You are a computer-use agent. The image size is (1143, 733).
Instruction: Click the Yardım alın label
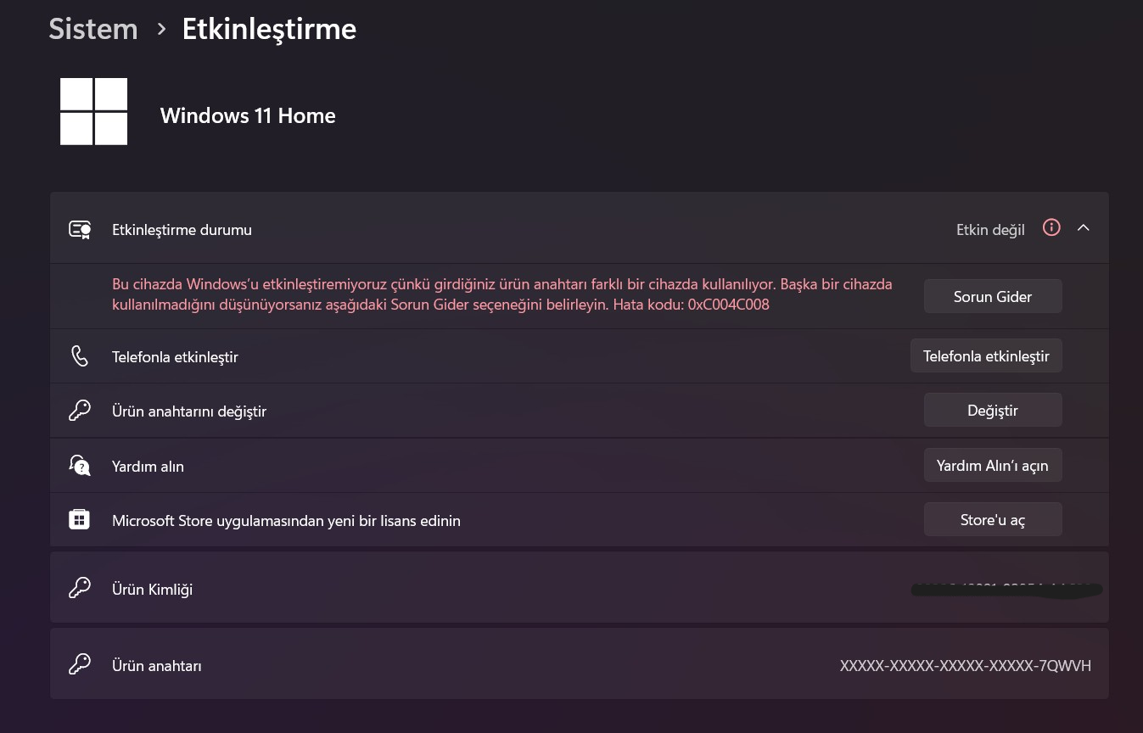(148, 467)
